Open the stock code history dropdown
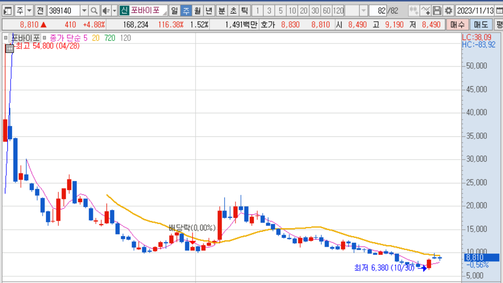 [x=84, y=11]
